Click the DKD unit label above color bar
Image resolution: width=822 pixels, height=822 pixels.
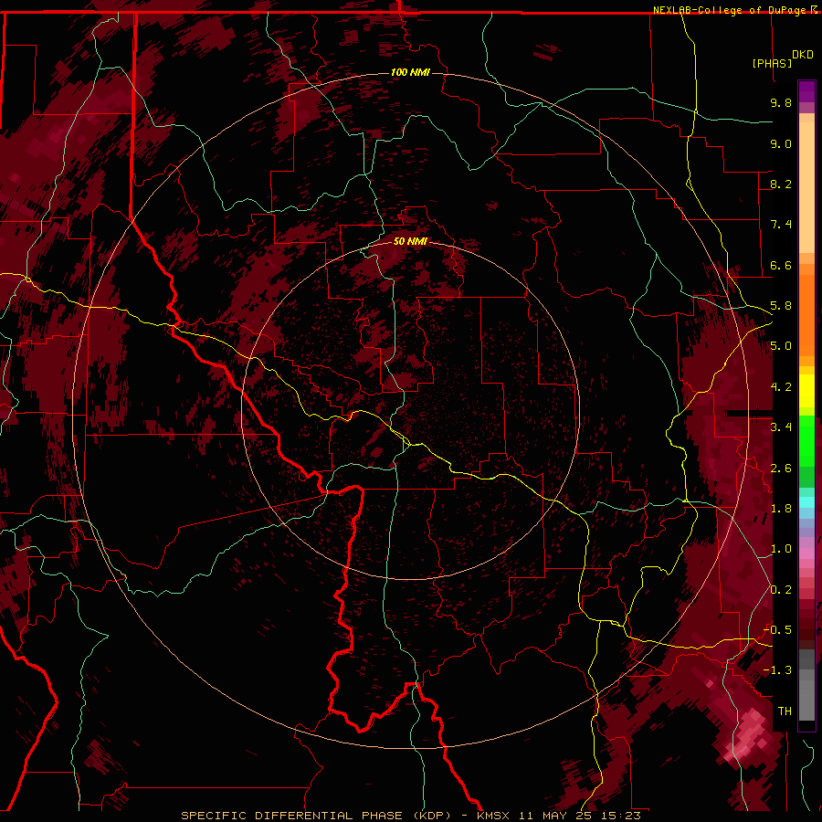point(803,55)
